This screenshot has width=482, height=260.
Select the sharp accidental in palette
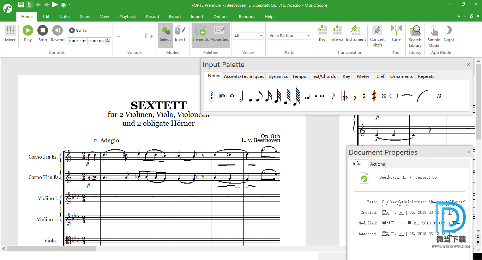pos(374,96)
